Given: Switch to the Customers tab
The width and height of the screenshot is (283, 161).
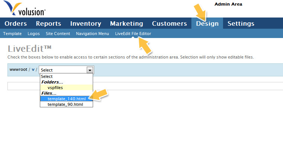Looking at the screenshot, I should click(169, 23).
